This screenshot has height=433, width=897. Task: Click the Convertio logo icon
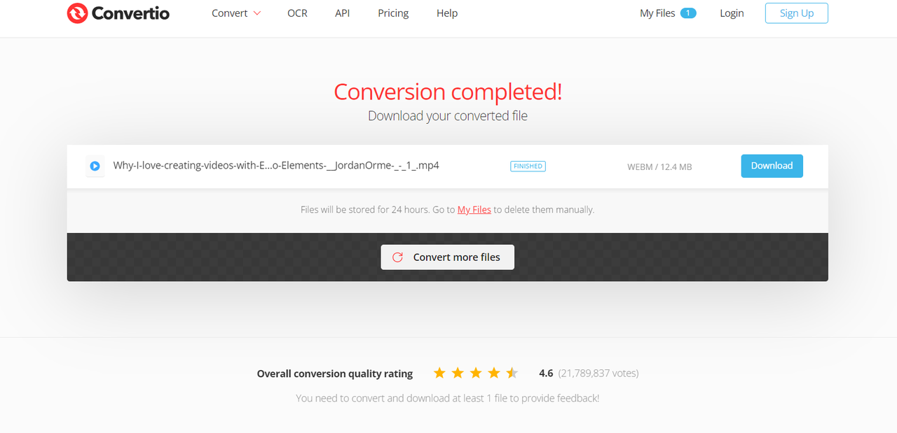(x=77, y=13)
